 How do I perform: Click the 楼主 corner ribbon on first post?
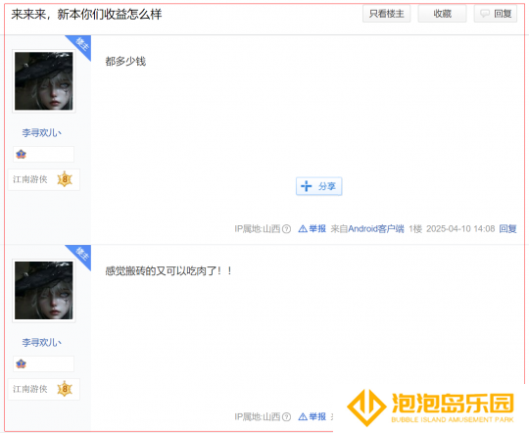81,46
